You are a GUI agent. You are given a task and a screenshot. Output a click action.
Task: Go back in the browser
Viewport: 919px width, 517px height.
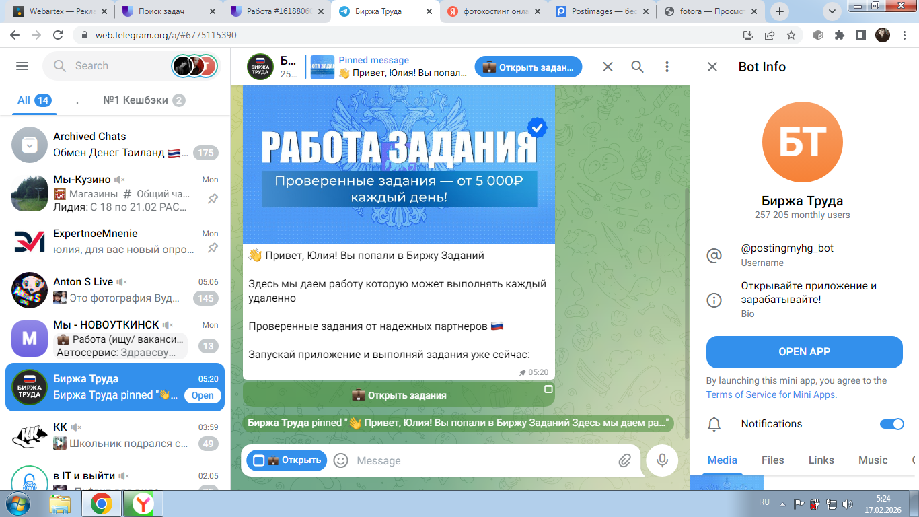[x=15, y=35]
